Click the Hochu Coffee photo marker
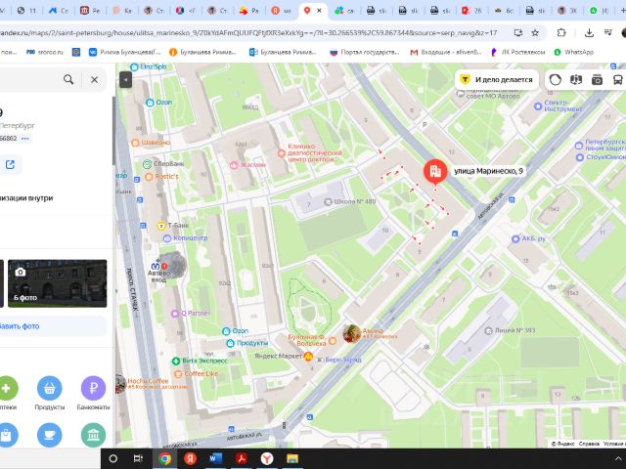Screen dimensions: 626x469 coord(120,384)
